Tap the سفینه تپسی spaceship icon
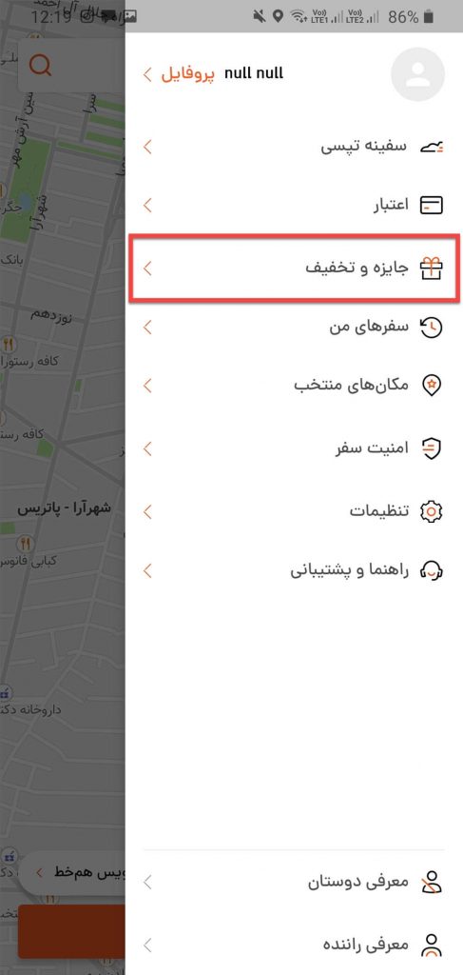This screenshot has height=975, width=463. (x=432, y=147)
